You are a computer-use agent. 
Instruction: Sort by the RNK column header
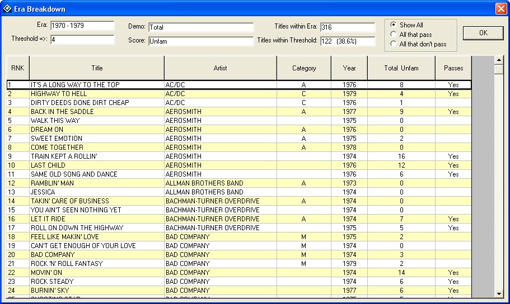17,68
